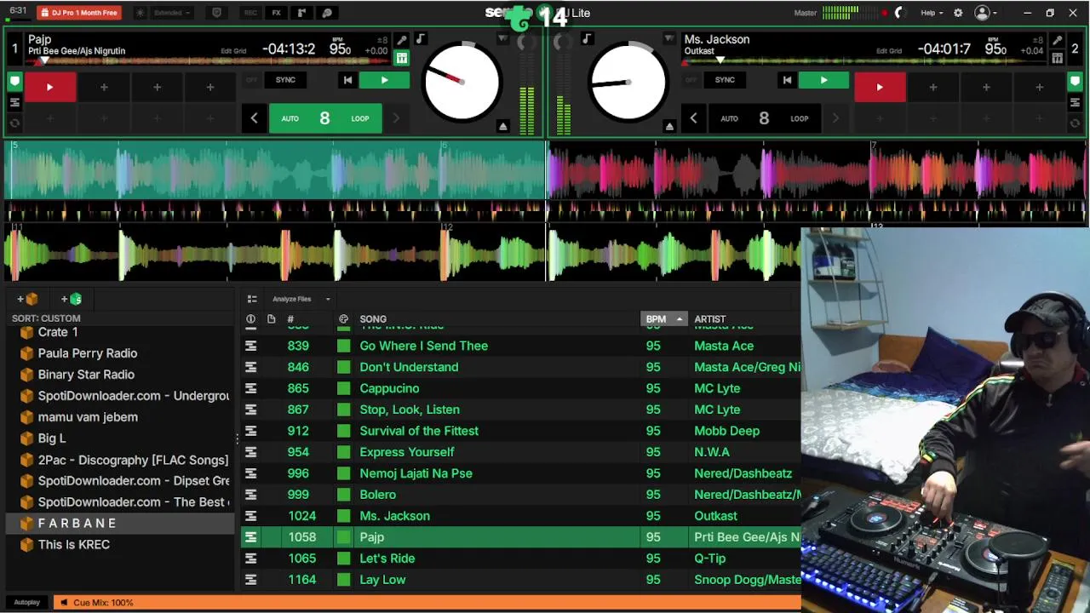Add a new smart crate

tap(72, 299)
